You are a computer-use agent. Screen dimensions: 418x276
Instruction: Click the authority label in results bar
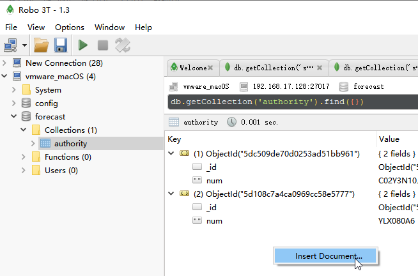pos(201,122)
